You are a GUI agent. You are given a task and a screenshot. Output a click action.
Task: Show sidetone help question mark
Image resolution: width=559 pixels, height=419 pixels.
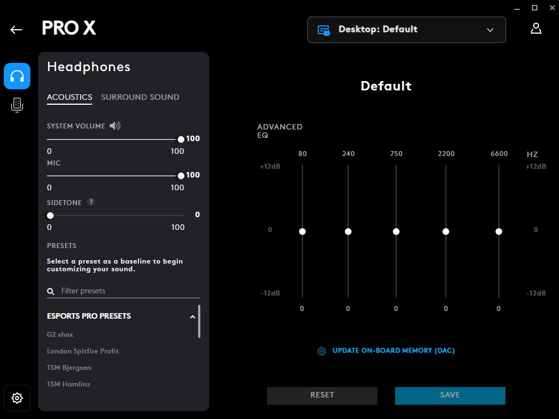[x=91, y=202]
